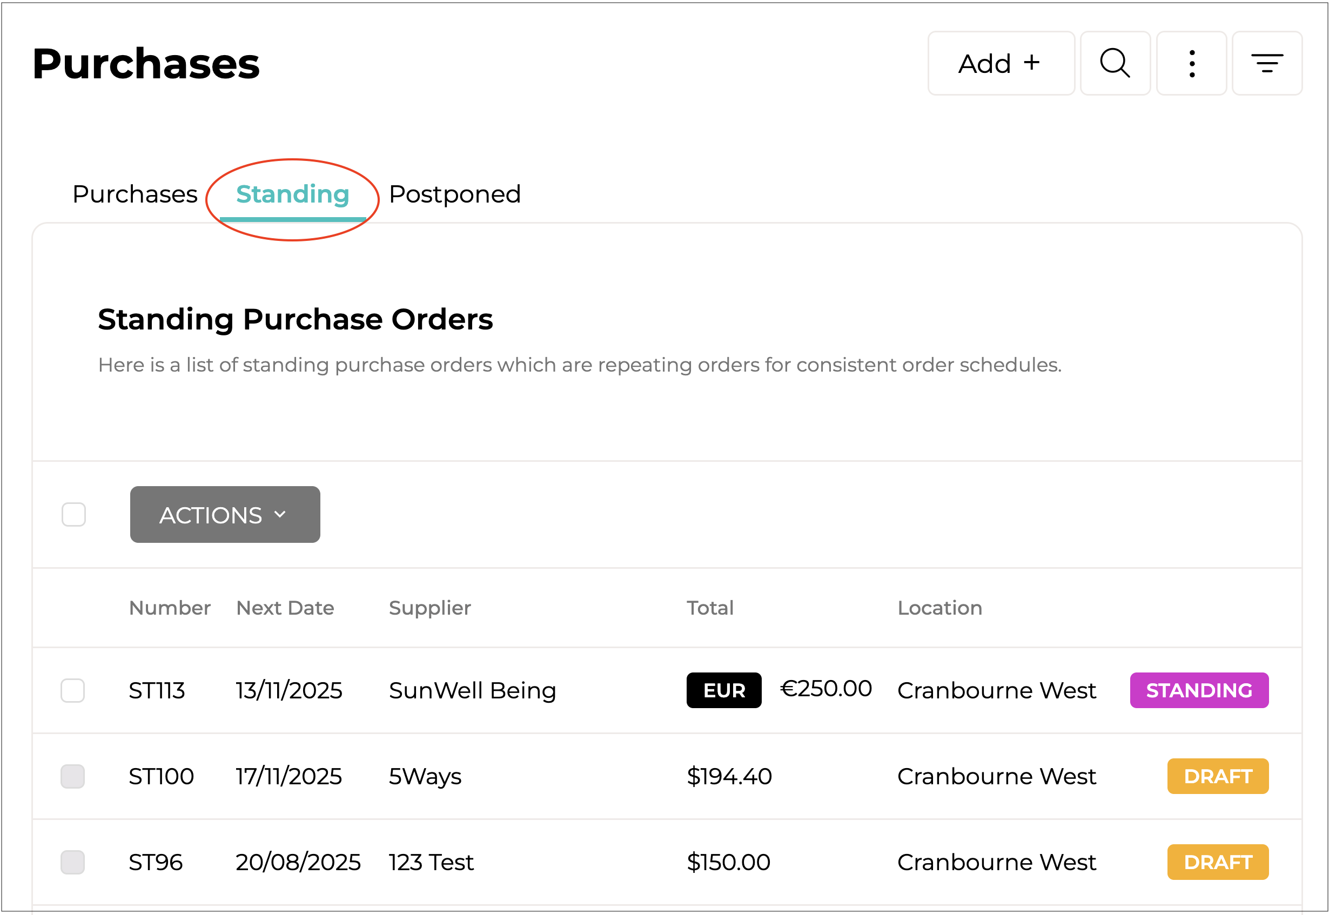The width and height of the screenshot is (1329, 915).
Task: Switch to the Purchases tab
Action: click(135, 194)
